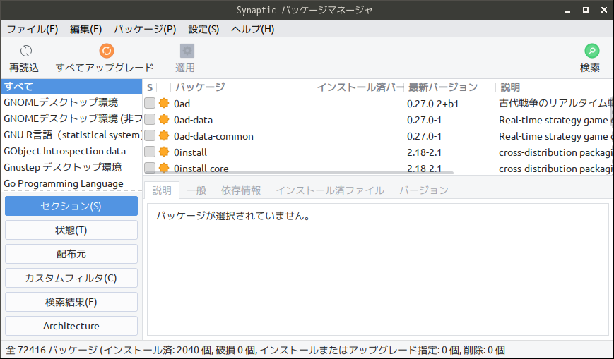Viewport: 614px width, 359px height.
Task: Open search with the 検索 icon
Action: [x=591, y=51]
